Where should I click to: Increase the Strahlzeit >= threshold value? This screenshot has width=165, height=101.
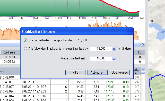[x=114, y=48]
